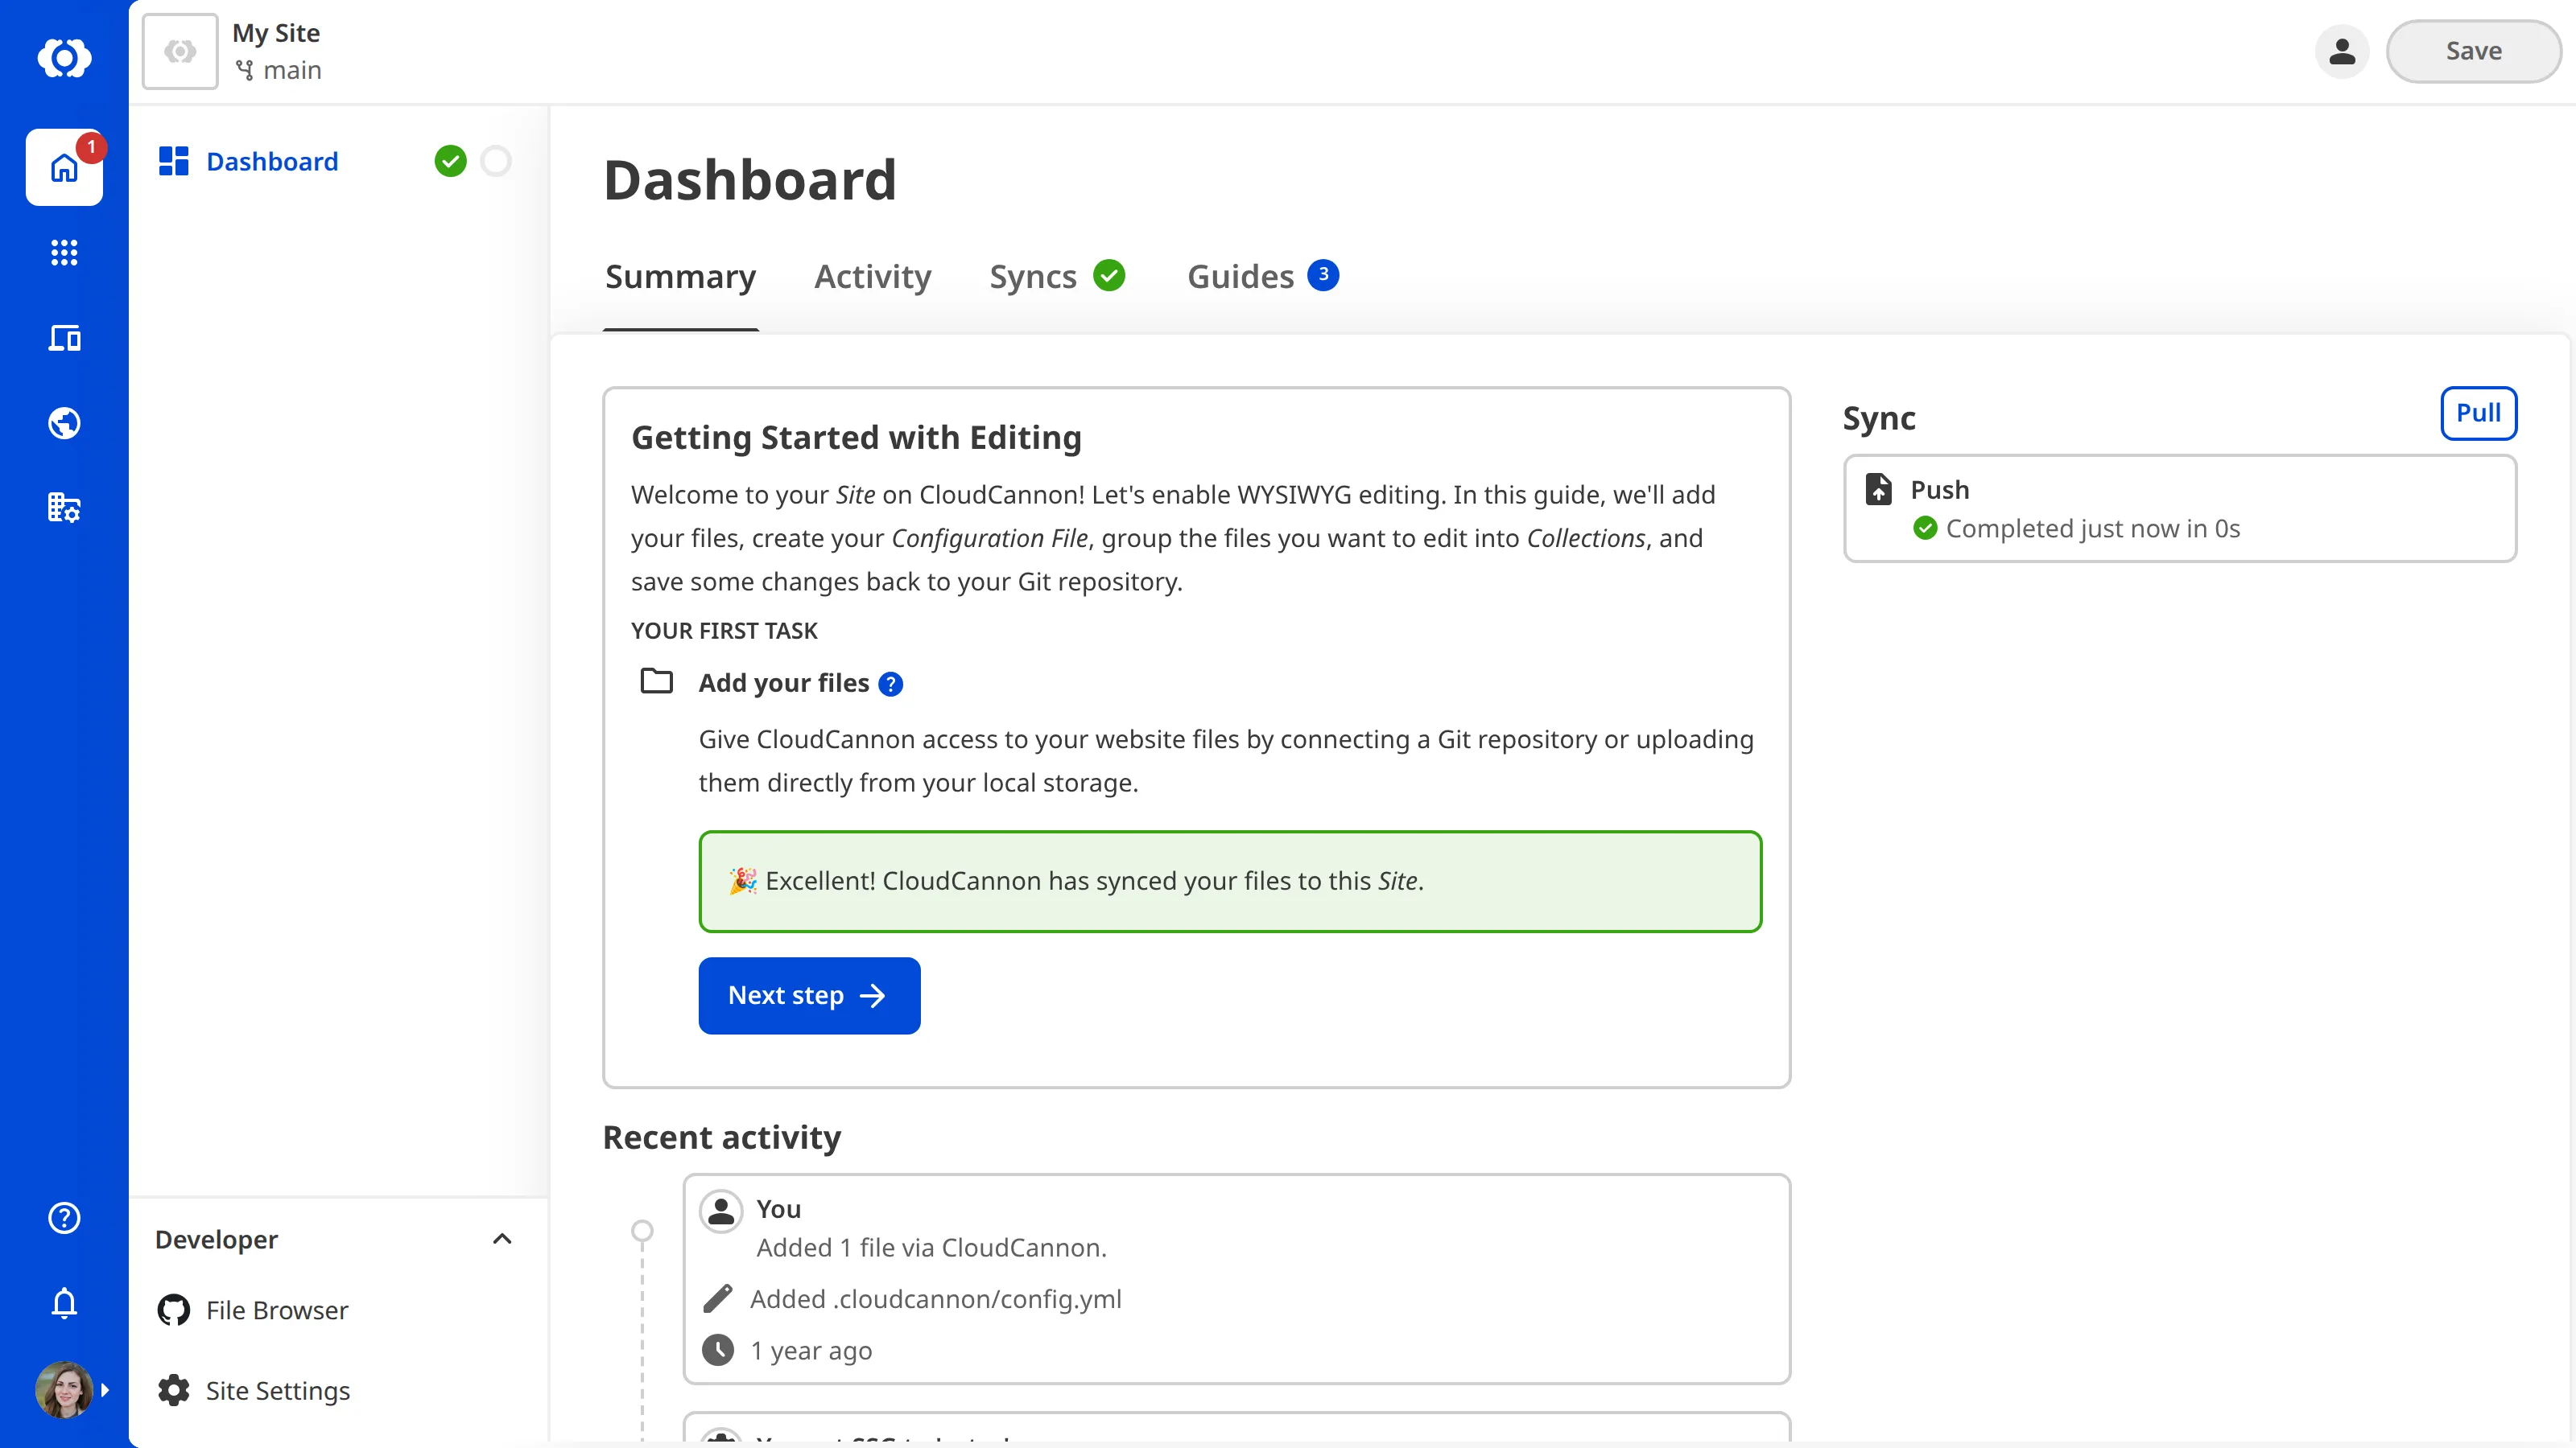Click the You avatar icon in recent activity
2576x1448 pixels.
(x=721, y=1210)
